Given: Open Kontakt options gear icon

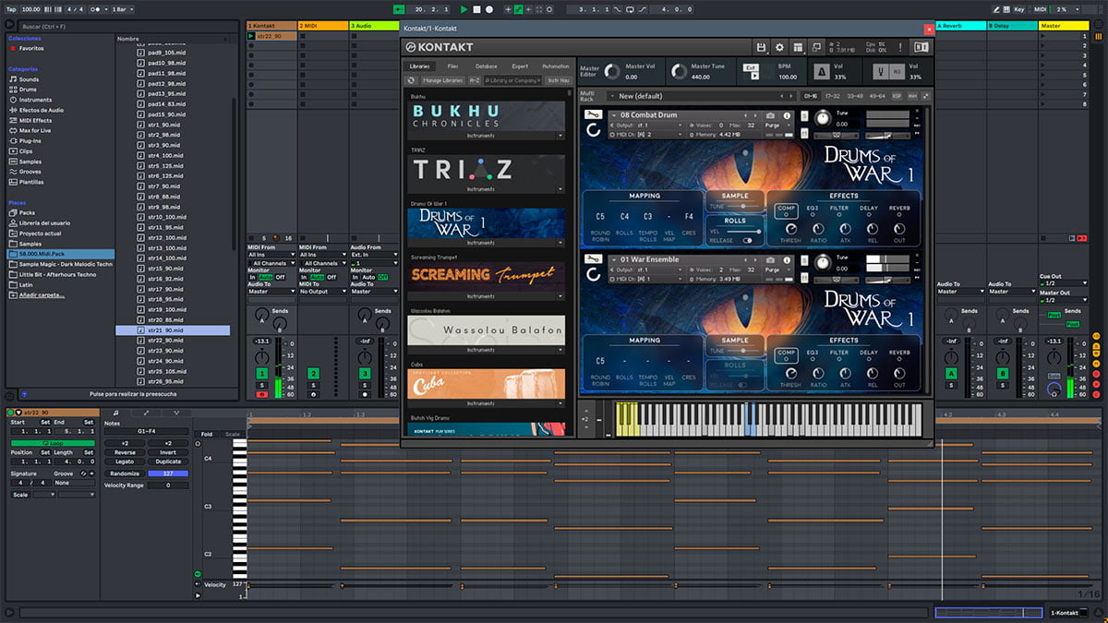Looking at the screenshot, I should pyautogui.click(x=779, y=47).
